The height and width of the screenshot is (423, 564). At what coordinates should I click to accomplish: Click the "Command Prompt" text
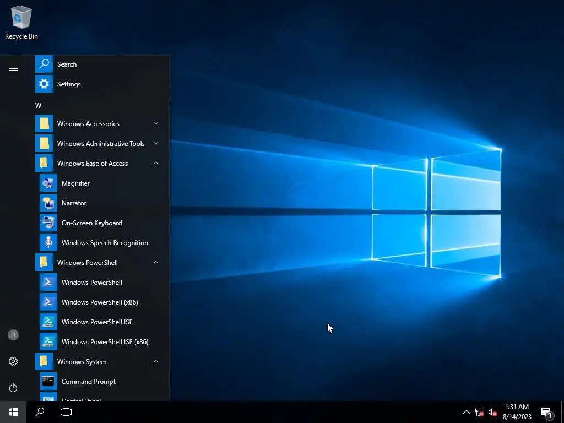(89, 382)
